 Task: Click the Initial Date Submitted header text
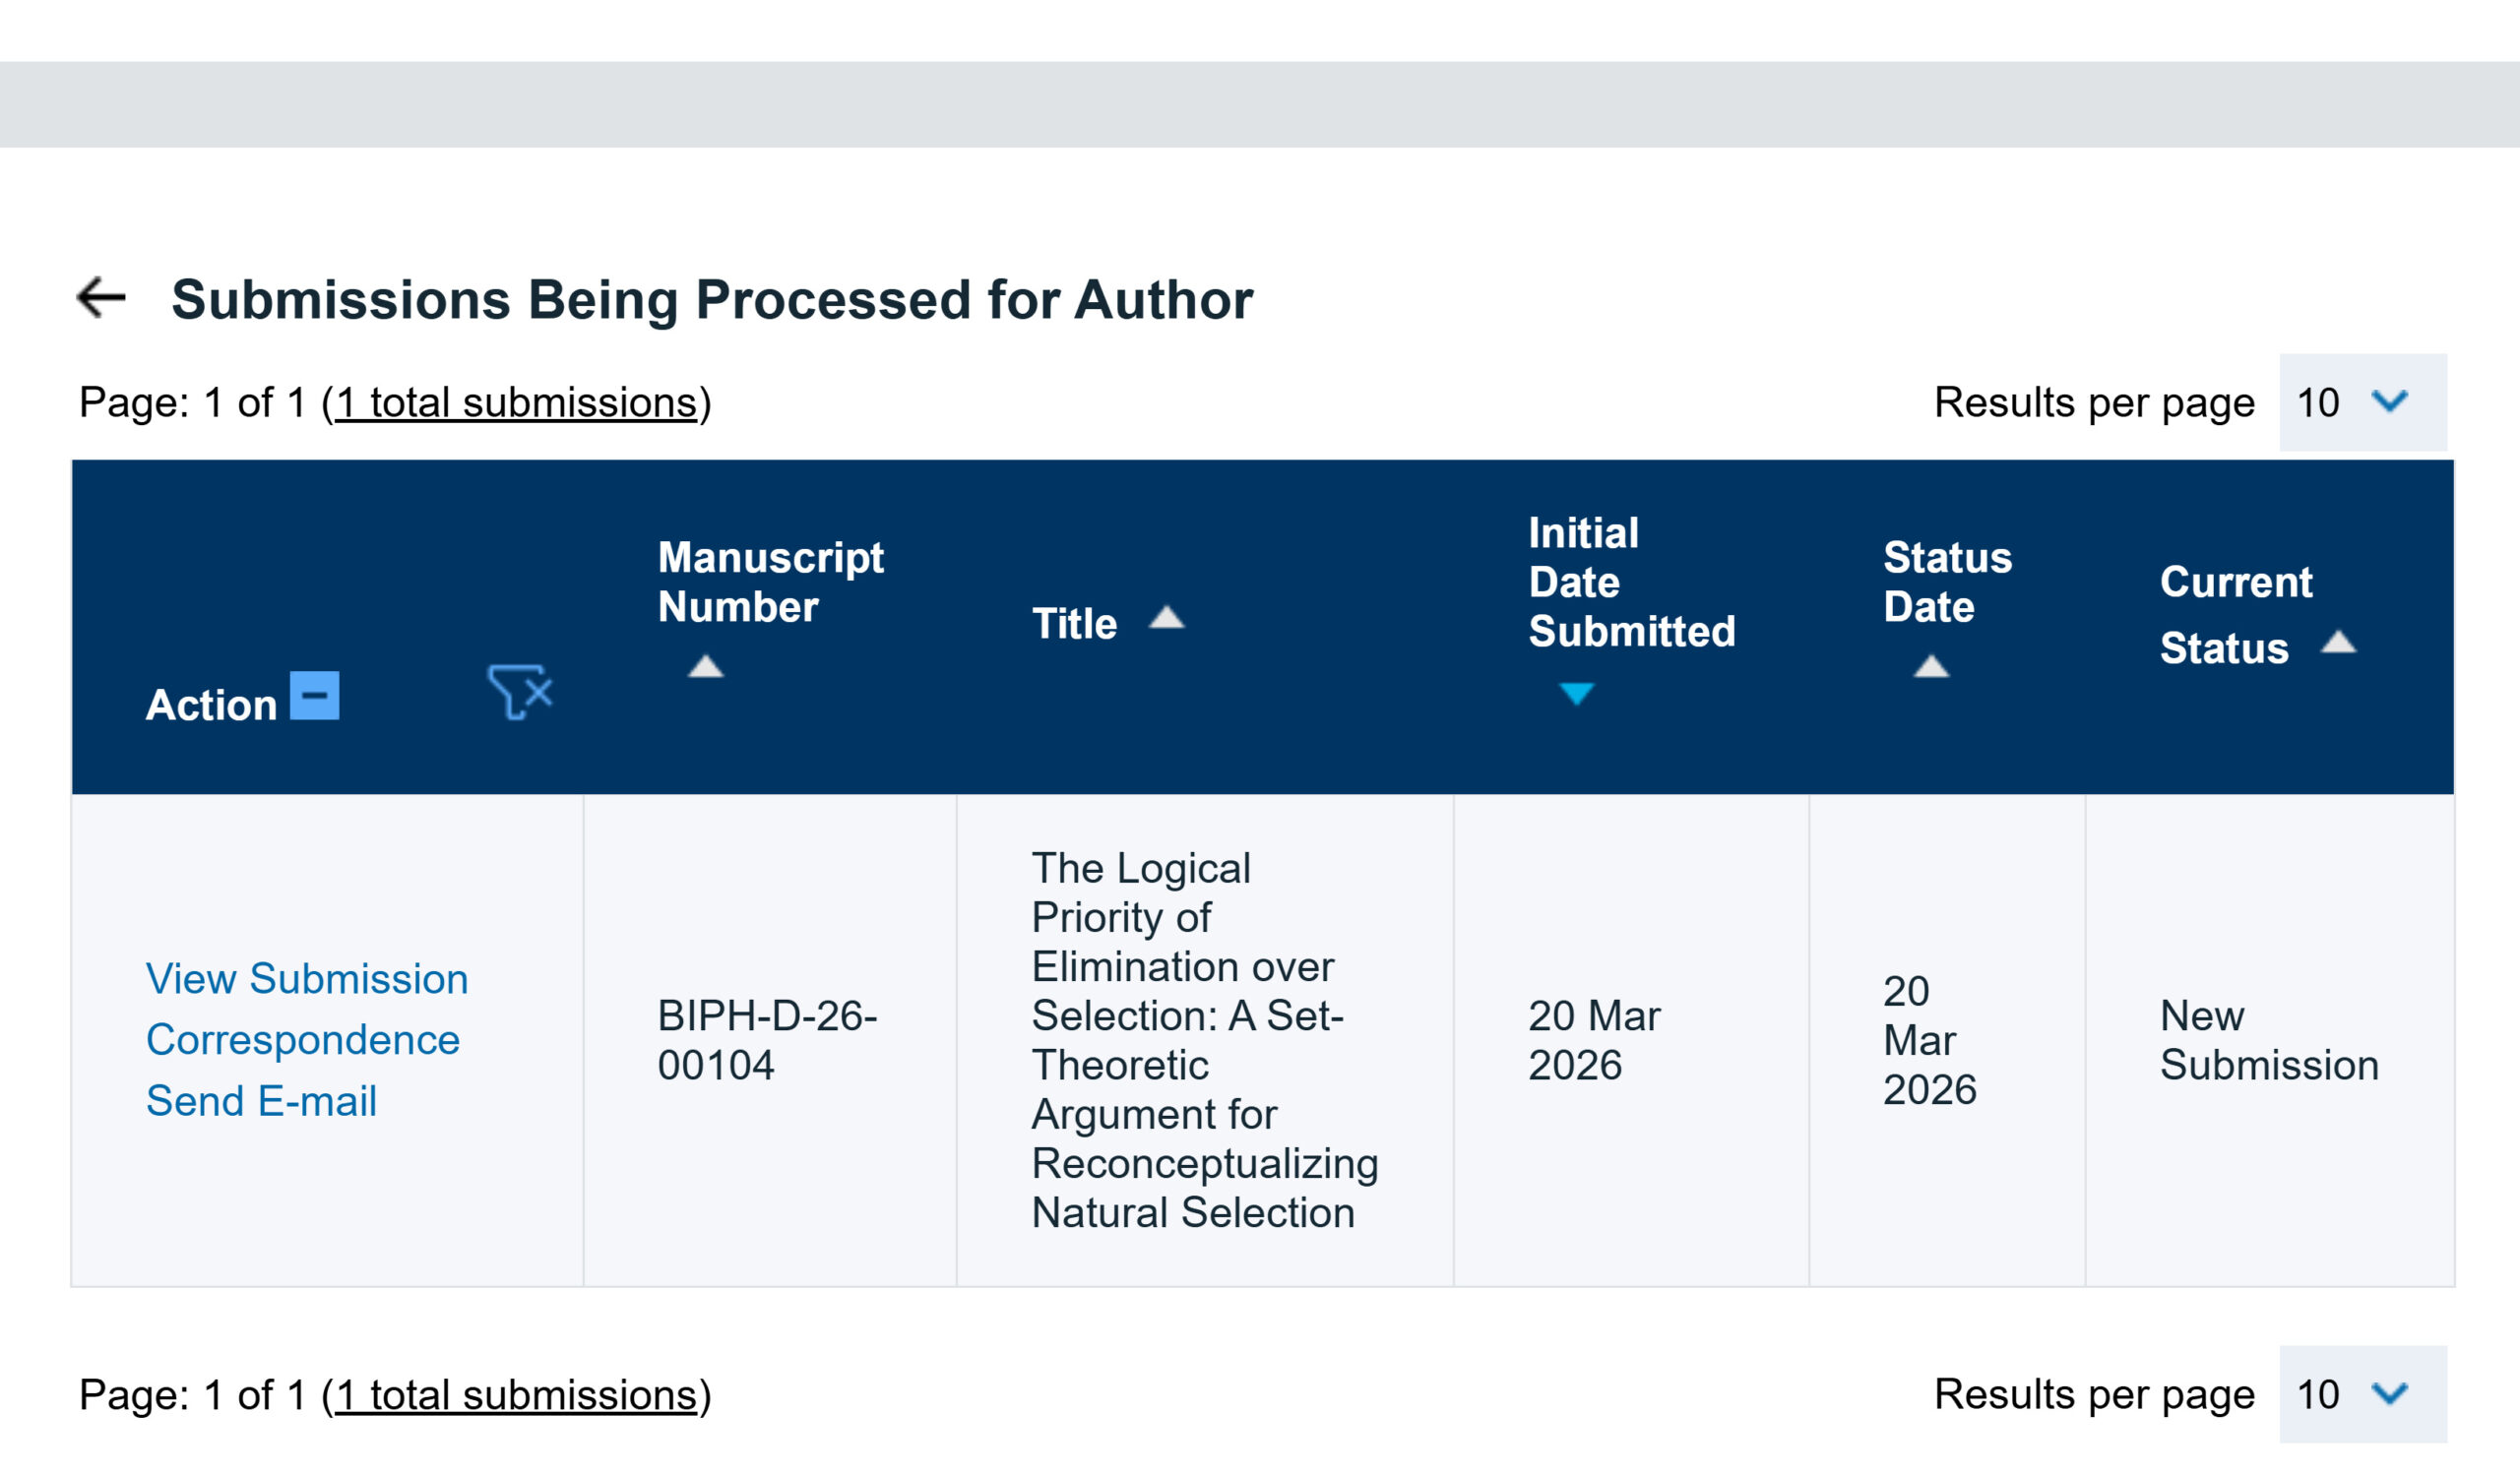click(1631, 582)
